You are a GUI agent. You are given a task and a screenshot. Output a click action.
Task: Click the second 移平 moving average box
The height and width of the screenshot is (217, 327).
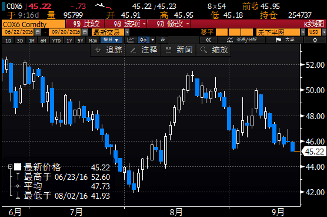(x=235, y=32)
